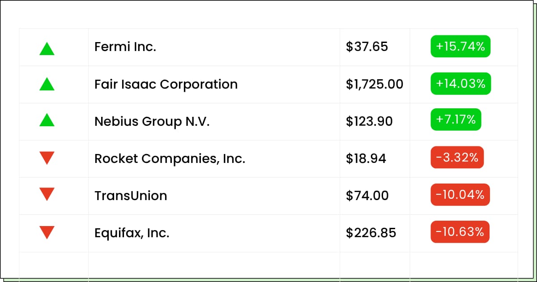This screenshot has width=537, height=282.
Task: Select the +15.74% green change badge
Action: pos(460,47)
